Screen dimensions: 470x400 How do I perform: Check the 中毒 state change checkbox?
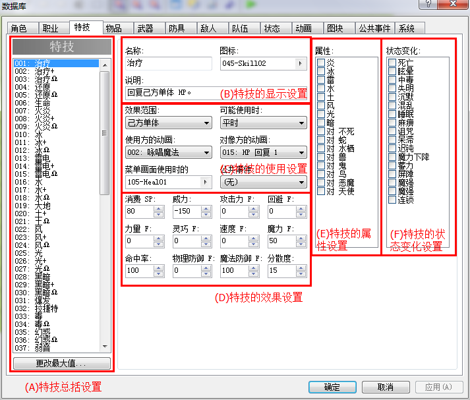[392, 79]
